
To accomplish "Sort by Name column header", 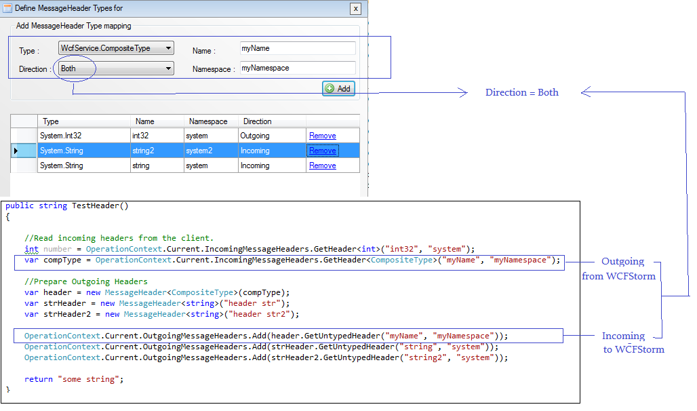I will [157, 121].
